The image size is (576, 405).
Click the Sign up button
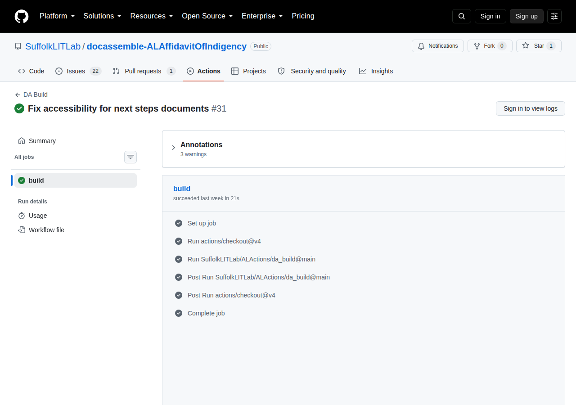526,16
